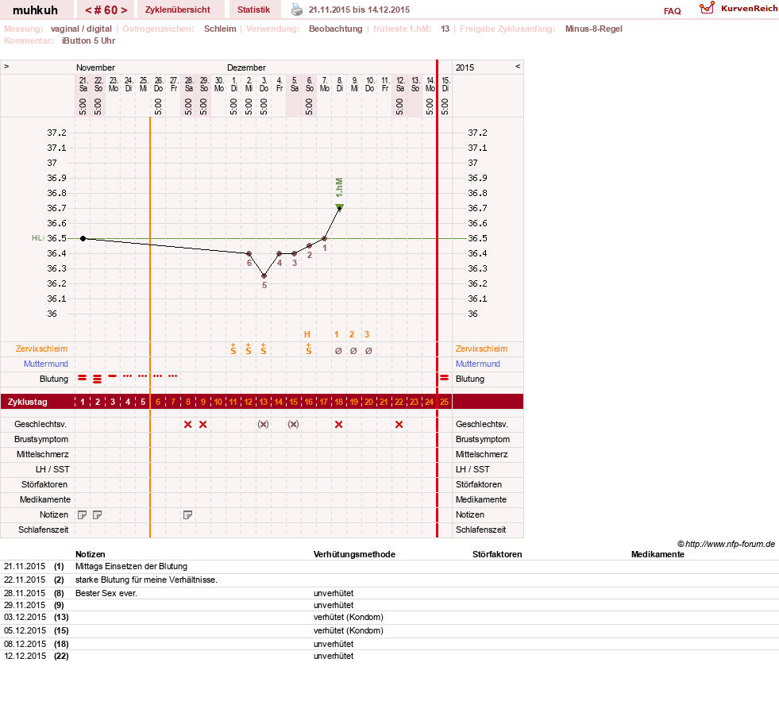Click the date range 21.11.2015 bis 14.12.2015

tap(359, 10)
